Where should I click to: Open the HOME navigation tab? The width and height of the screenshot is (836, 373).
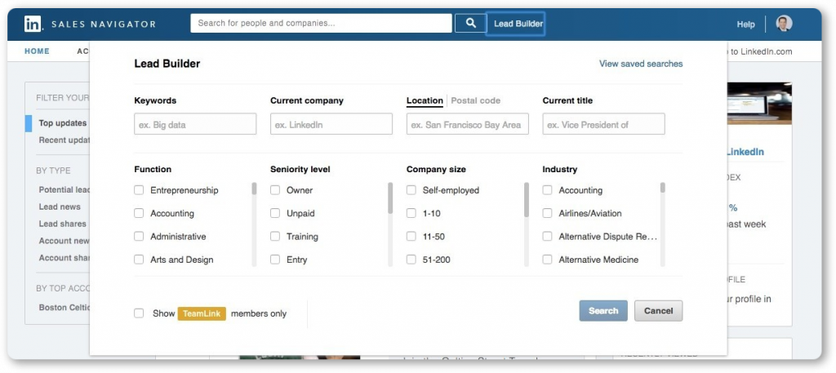[x=37, y=51]
